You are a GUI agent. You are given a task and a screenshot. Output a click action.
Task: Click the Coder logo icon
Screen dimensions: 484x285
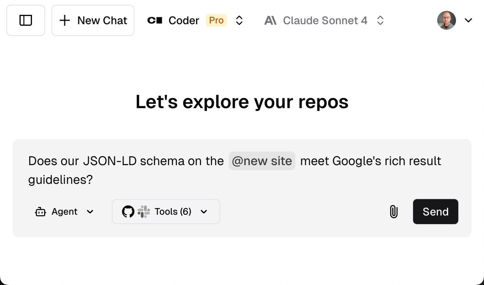[x=155, y=20]
